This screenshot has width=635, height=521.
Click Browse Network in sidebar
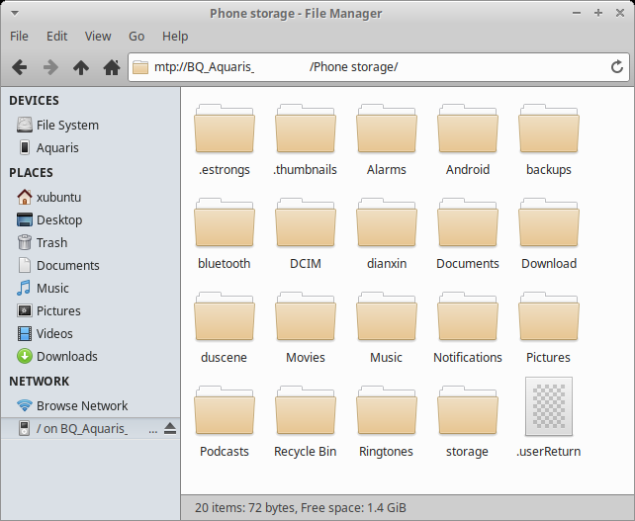click(x=82, y=405)
